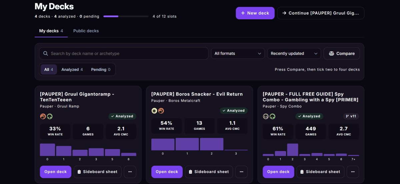The width and height of the screenshot is (400, 184).
Task: Click 'My Decks' page heading
Action: (54, 6)
